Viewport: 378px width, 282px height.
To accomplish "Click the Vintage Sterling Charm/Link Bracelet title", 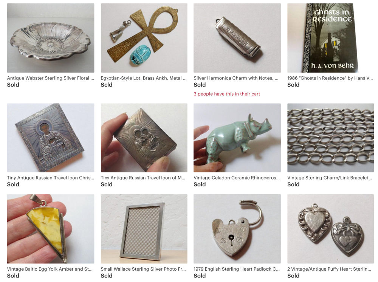I will point(330,178).
